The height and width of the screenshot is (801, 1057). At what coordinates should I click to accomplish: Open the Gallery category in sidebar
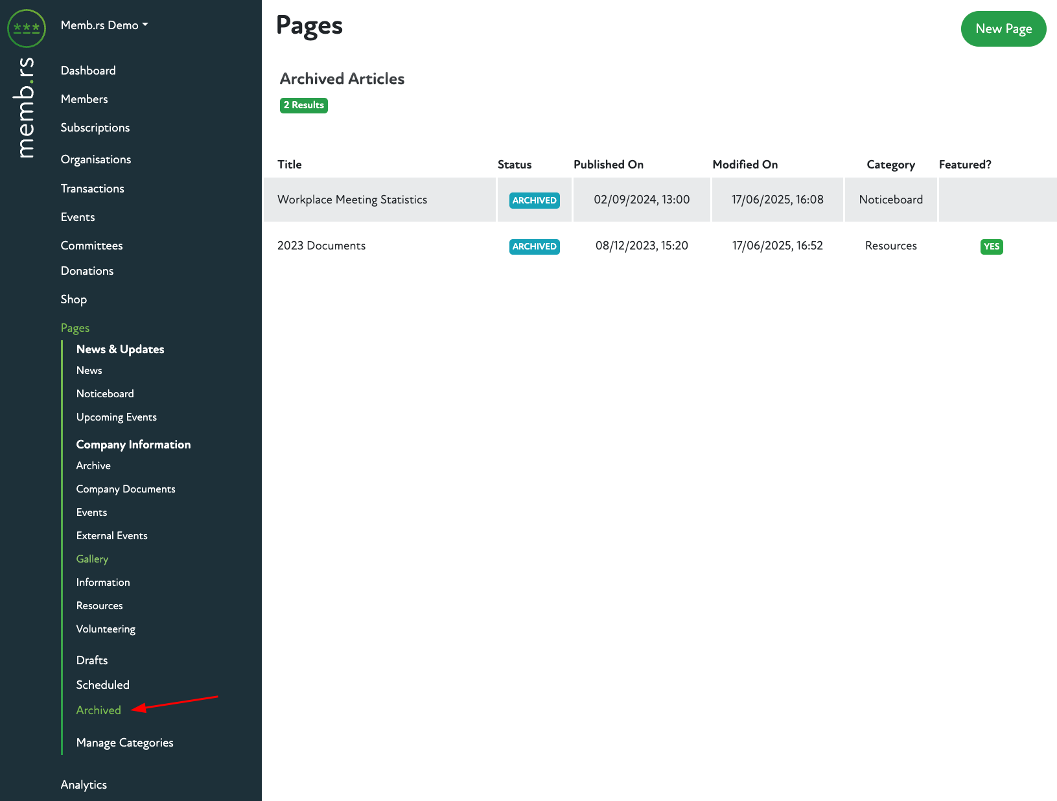[92, 559]
